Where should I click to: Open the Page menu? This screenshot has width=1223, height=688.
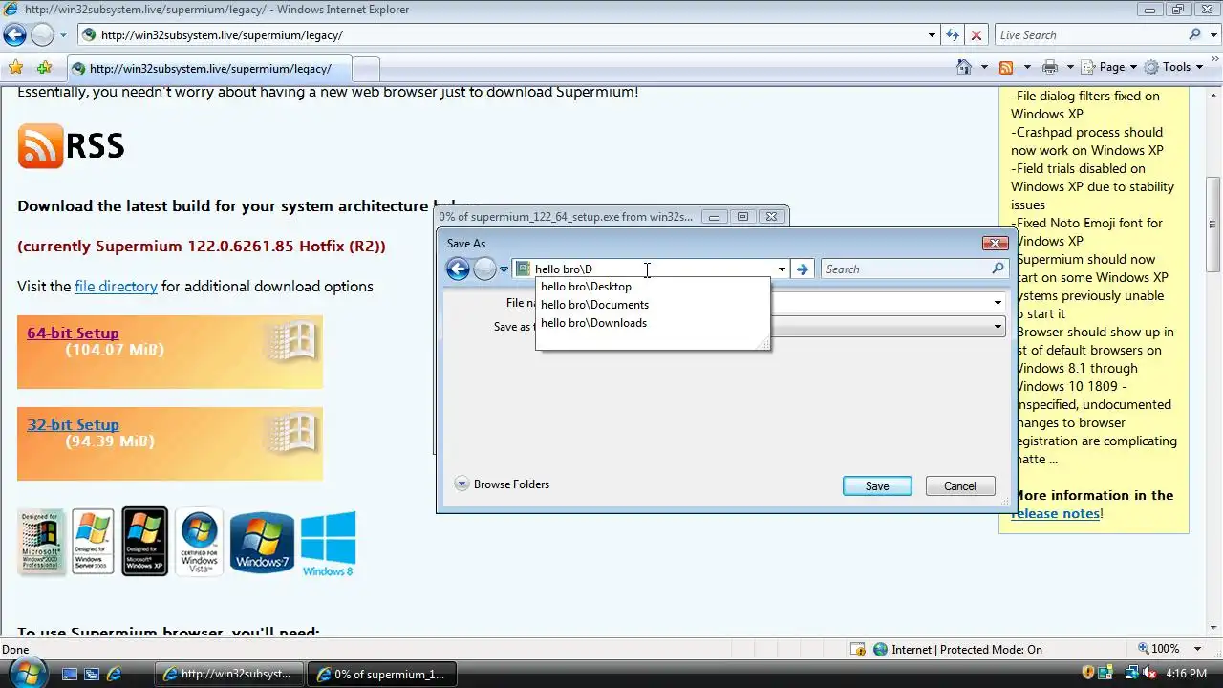coord(1110,67)
